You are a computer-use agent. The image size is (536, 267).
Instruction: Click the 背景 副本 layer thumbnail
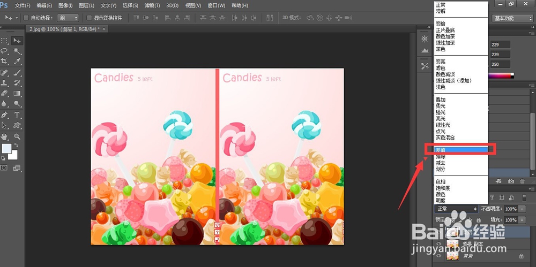[452, 244]
